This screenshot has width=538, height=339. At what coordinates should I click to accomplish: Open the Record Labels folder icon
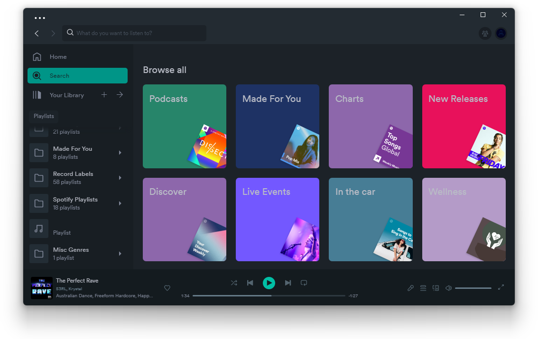(x=39, y=177)
